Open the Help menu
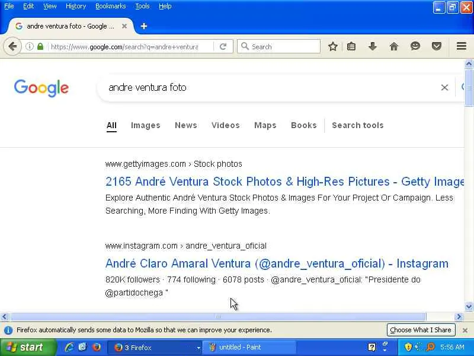Viewport: 474px width, 356px height. (165, 6)
